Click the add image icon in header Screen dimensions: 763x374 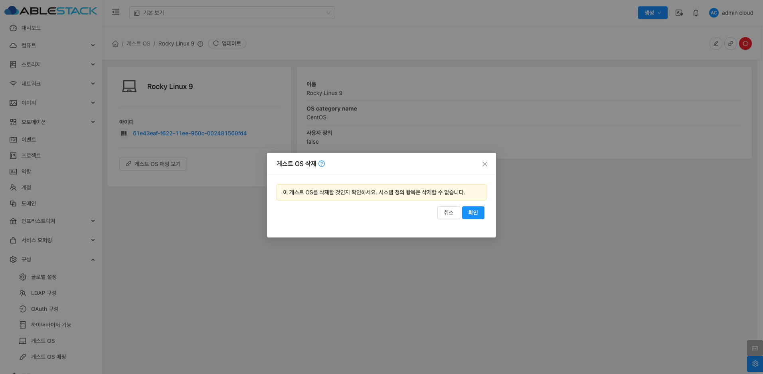(679, 13)
